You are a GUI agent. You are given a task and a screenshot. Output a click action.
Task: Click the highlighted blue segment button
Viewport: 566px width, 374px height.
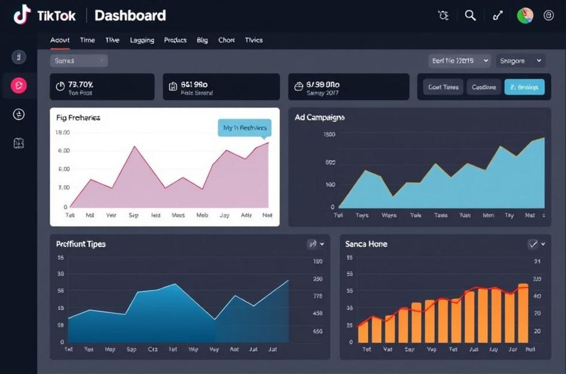tap(524, 87)
